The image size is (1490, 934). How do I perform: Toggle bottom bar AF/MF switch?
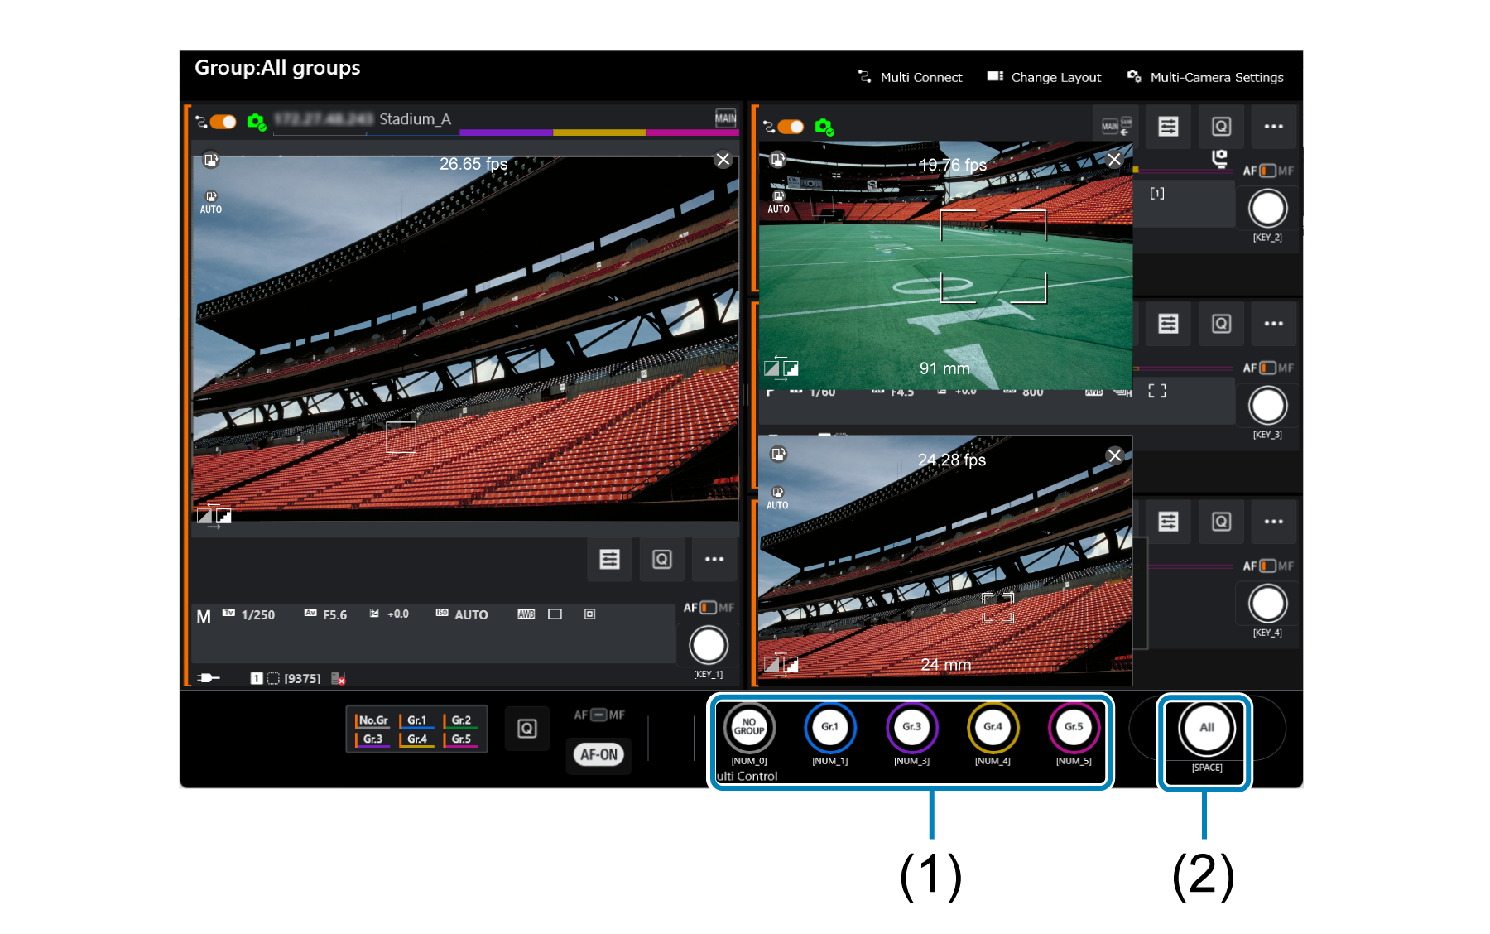(x=599, y=715)
